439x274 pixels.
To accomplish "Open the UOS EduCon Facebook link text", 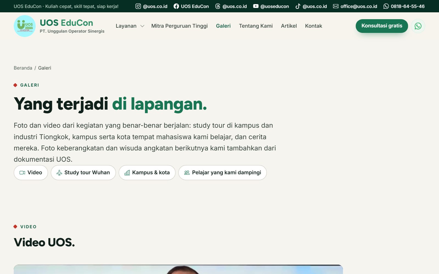I will 195,6.
